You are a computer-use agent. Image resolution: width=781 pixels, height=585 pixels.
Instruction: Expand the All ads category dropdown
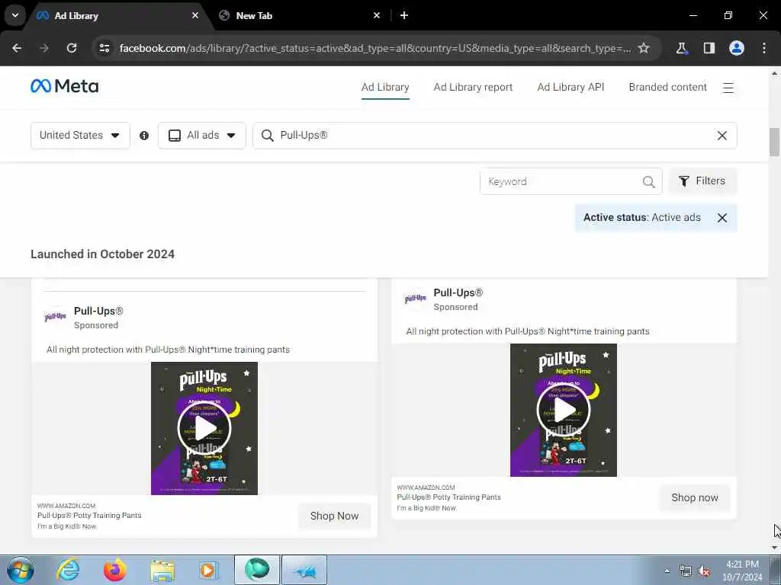(201, 136)
